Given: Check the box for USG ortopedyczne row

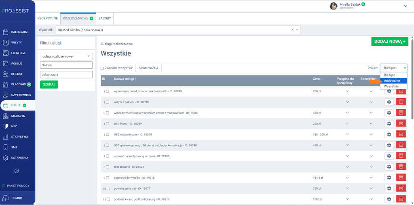Looking at the screenshot, I should 108,135.
